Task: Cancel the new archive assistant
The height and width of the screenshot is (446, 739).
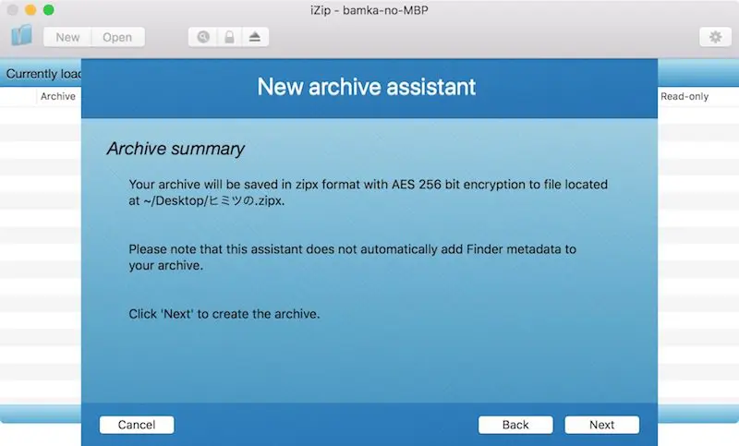Action: tap(137, 425)
